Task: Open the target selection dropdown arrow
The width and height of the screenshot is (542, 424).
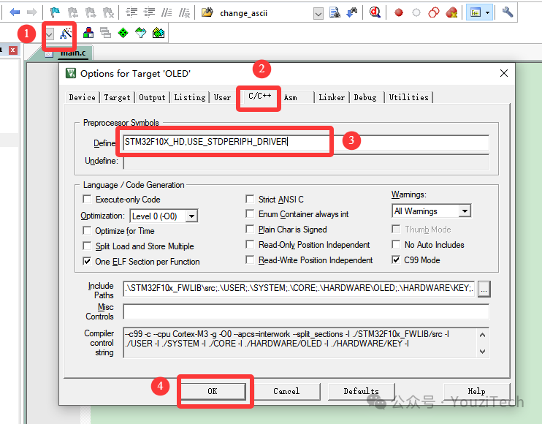Action: [x=50, y=34]
